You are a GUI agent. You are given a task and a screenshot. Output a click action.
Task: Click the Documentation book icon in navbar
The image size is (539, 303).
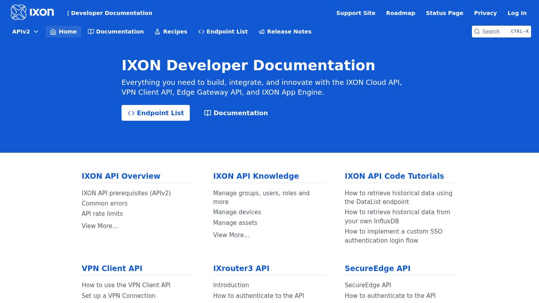(x=91, y=32)
